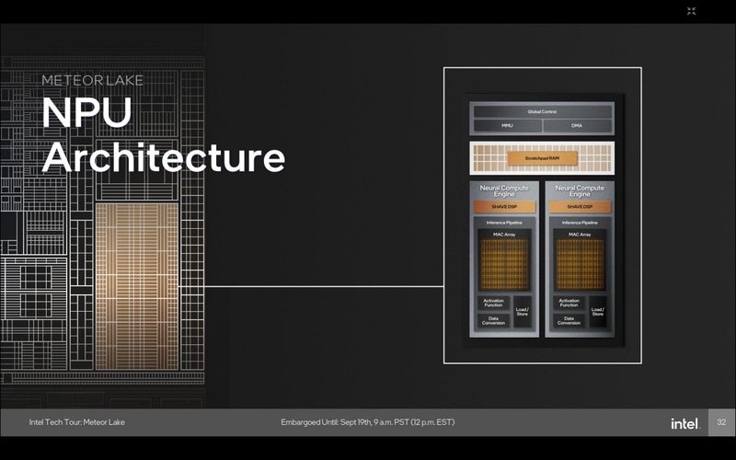
Task: Click the Global Control block
Action: tap(542, 111)
